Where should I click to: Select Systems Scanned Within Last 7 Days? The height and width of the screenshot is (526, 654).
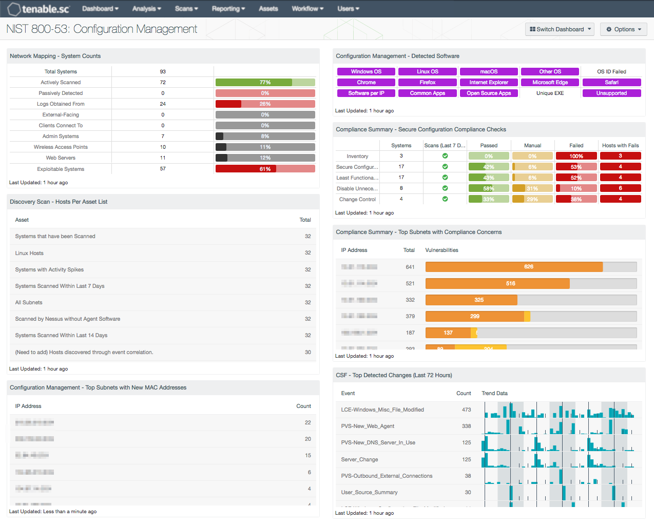tap(163, 286)
